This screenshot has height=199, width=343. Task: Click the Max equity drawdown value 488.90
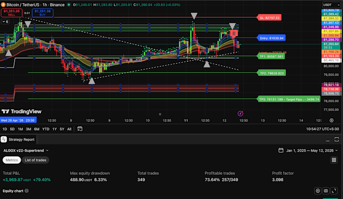[77, 180]
